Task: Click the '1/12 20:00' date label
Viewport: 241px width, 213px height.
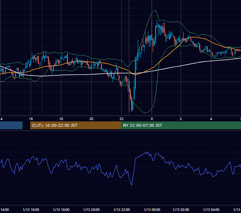Action: (91, 209)
